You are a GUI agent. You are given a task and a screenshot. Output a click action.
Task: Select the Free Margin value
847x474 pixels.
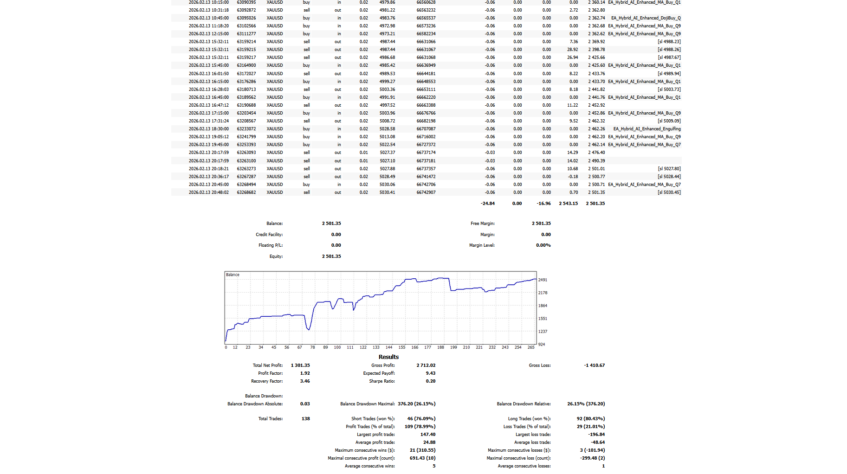541,224
